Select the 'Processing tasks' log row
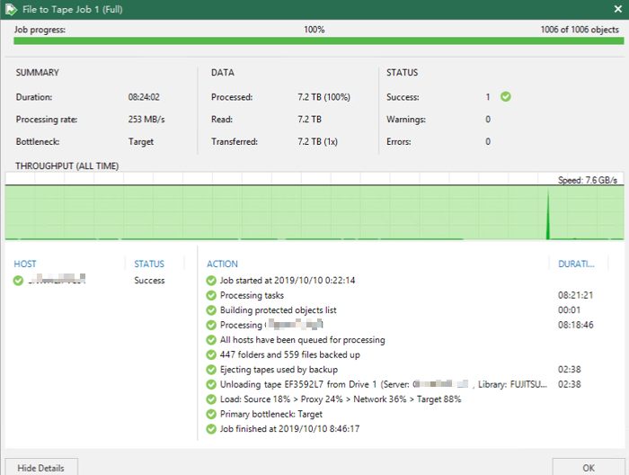 tap(252, 295)
